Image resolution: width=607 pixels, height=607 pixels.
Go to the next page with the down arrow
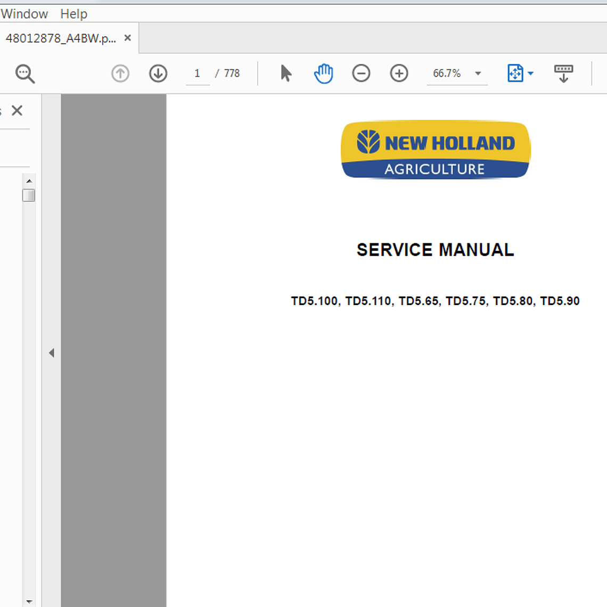tap(158, 73)
